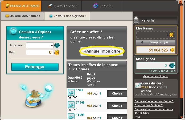The image size is (185, 120).
Task: Click the Ogrine icon in Mes Ogrines box
Action: (x=172, y=65)
